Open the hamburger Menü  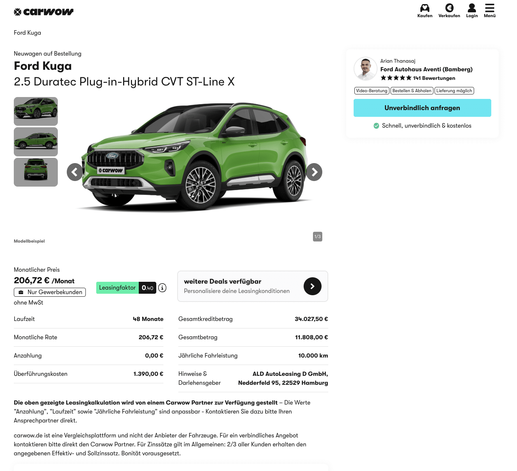[x=489, y=8]
